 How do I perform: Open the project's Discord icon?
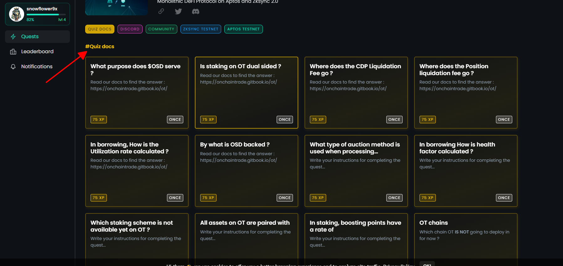pos(195,12)
